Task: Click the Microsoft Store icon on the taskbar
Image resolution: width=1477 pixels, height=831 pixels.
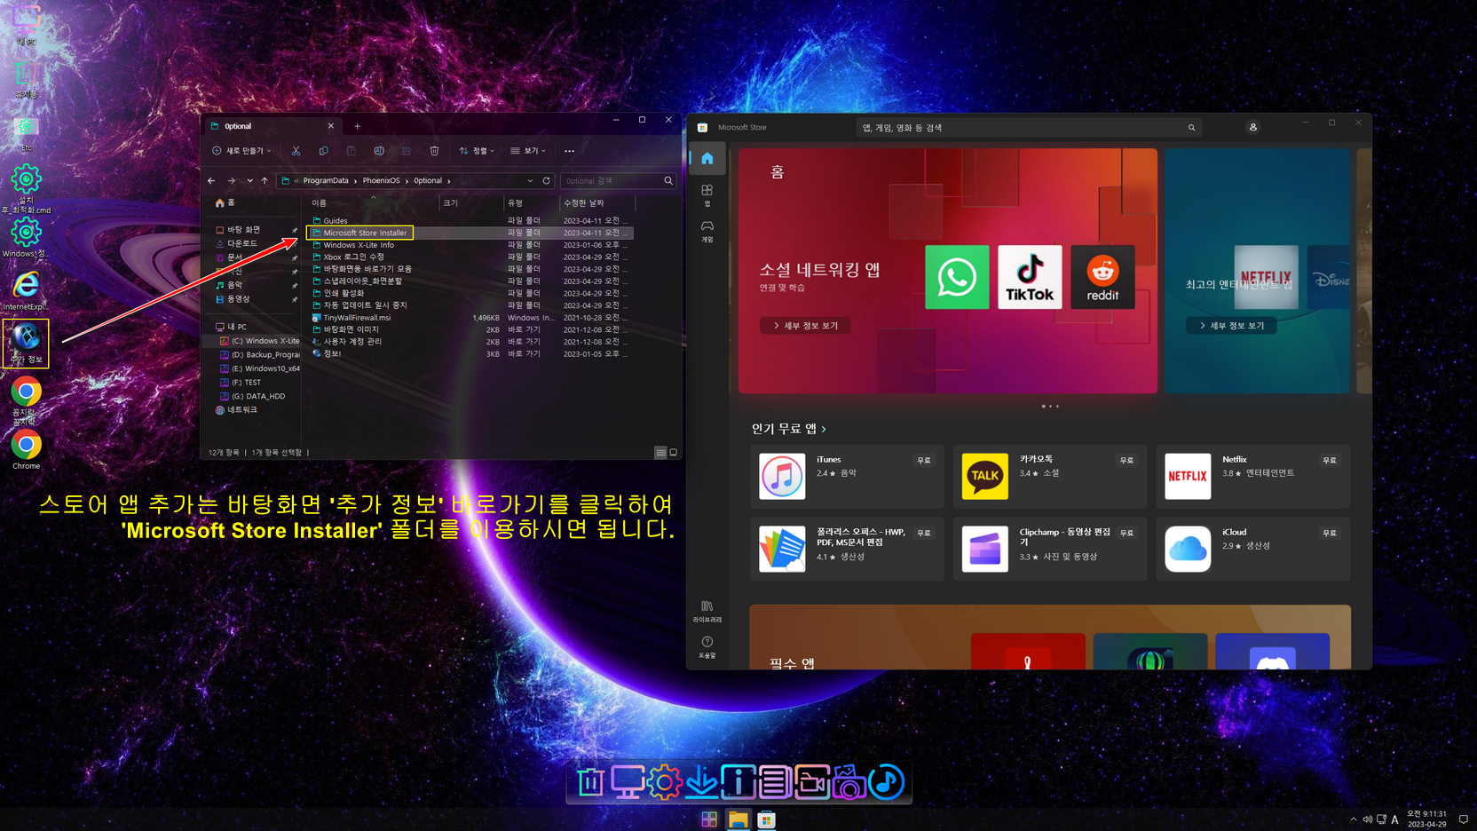Action: tap(767, 819)
